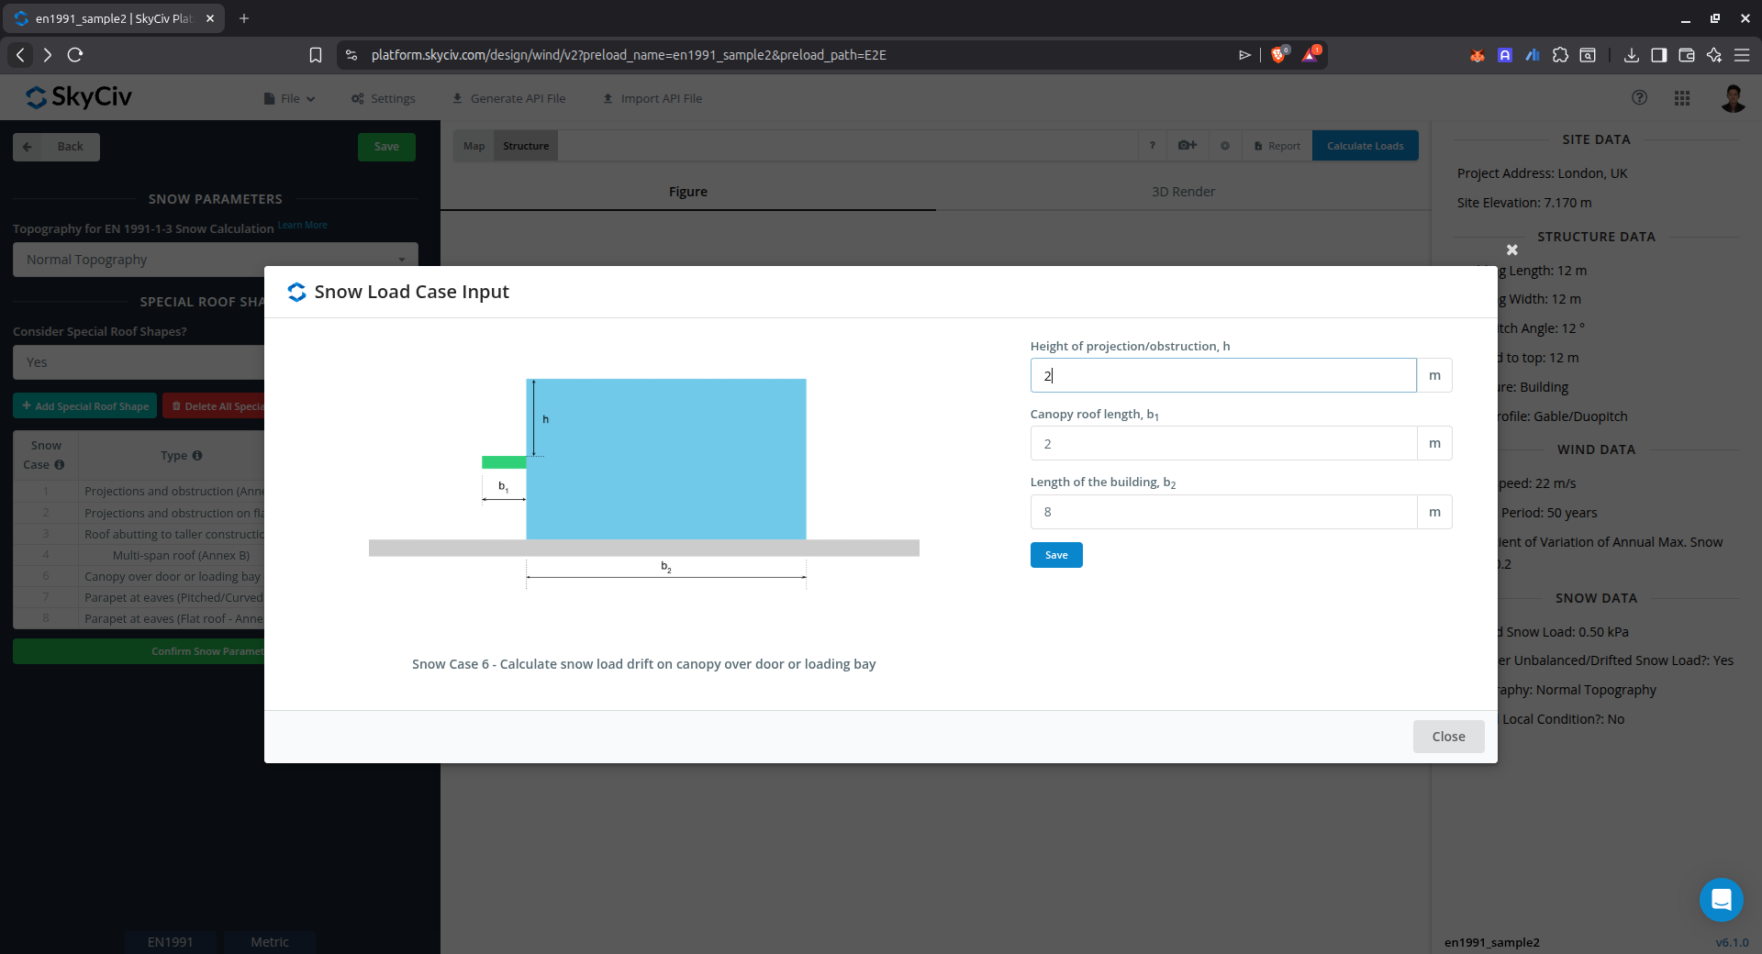The image size is (1762, 954).
Task: Open the Brave Rewards triangle icon
Action: point(1310,55)
